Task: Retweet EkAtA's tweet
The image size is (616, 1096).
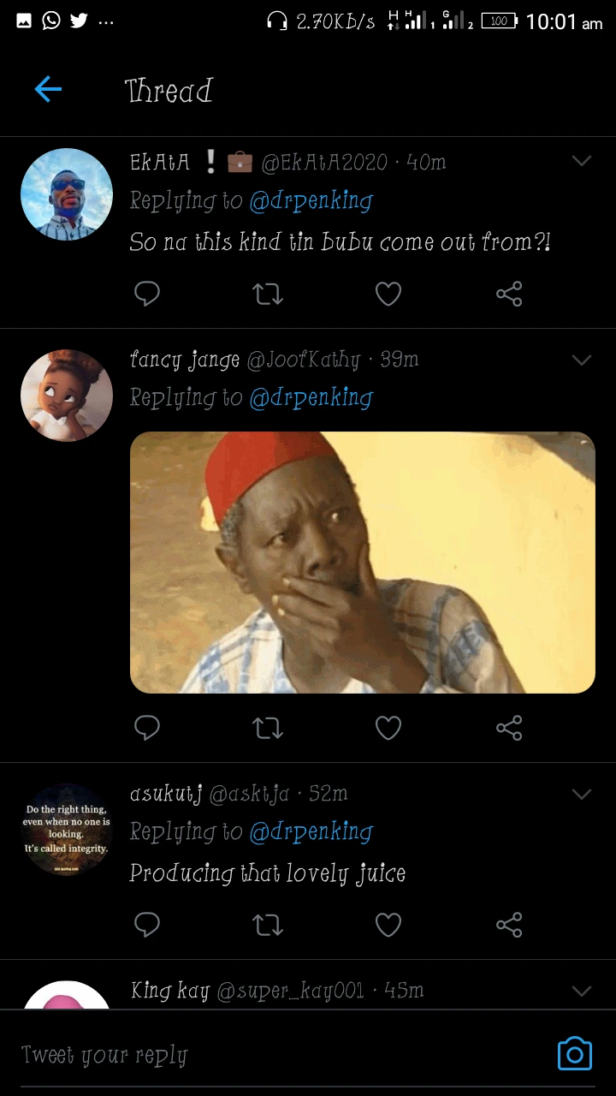Action: click(x=268, y=295)
